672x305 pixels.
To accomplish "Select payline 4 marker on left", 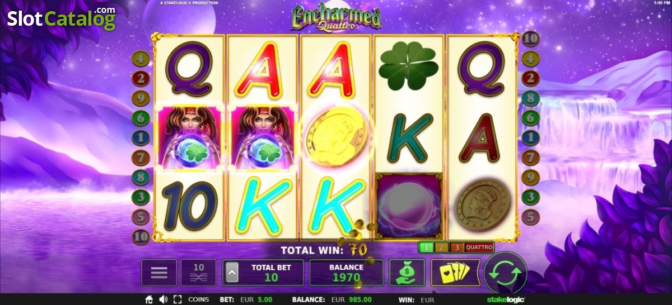I will [141, 58].
